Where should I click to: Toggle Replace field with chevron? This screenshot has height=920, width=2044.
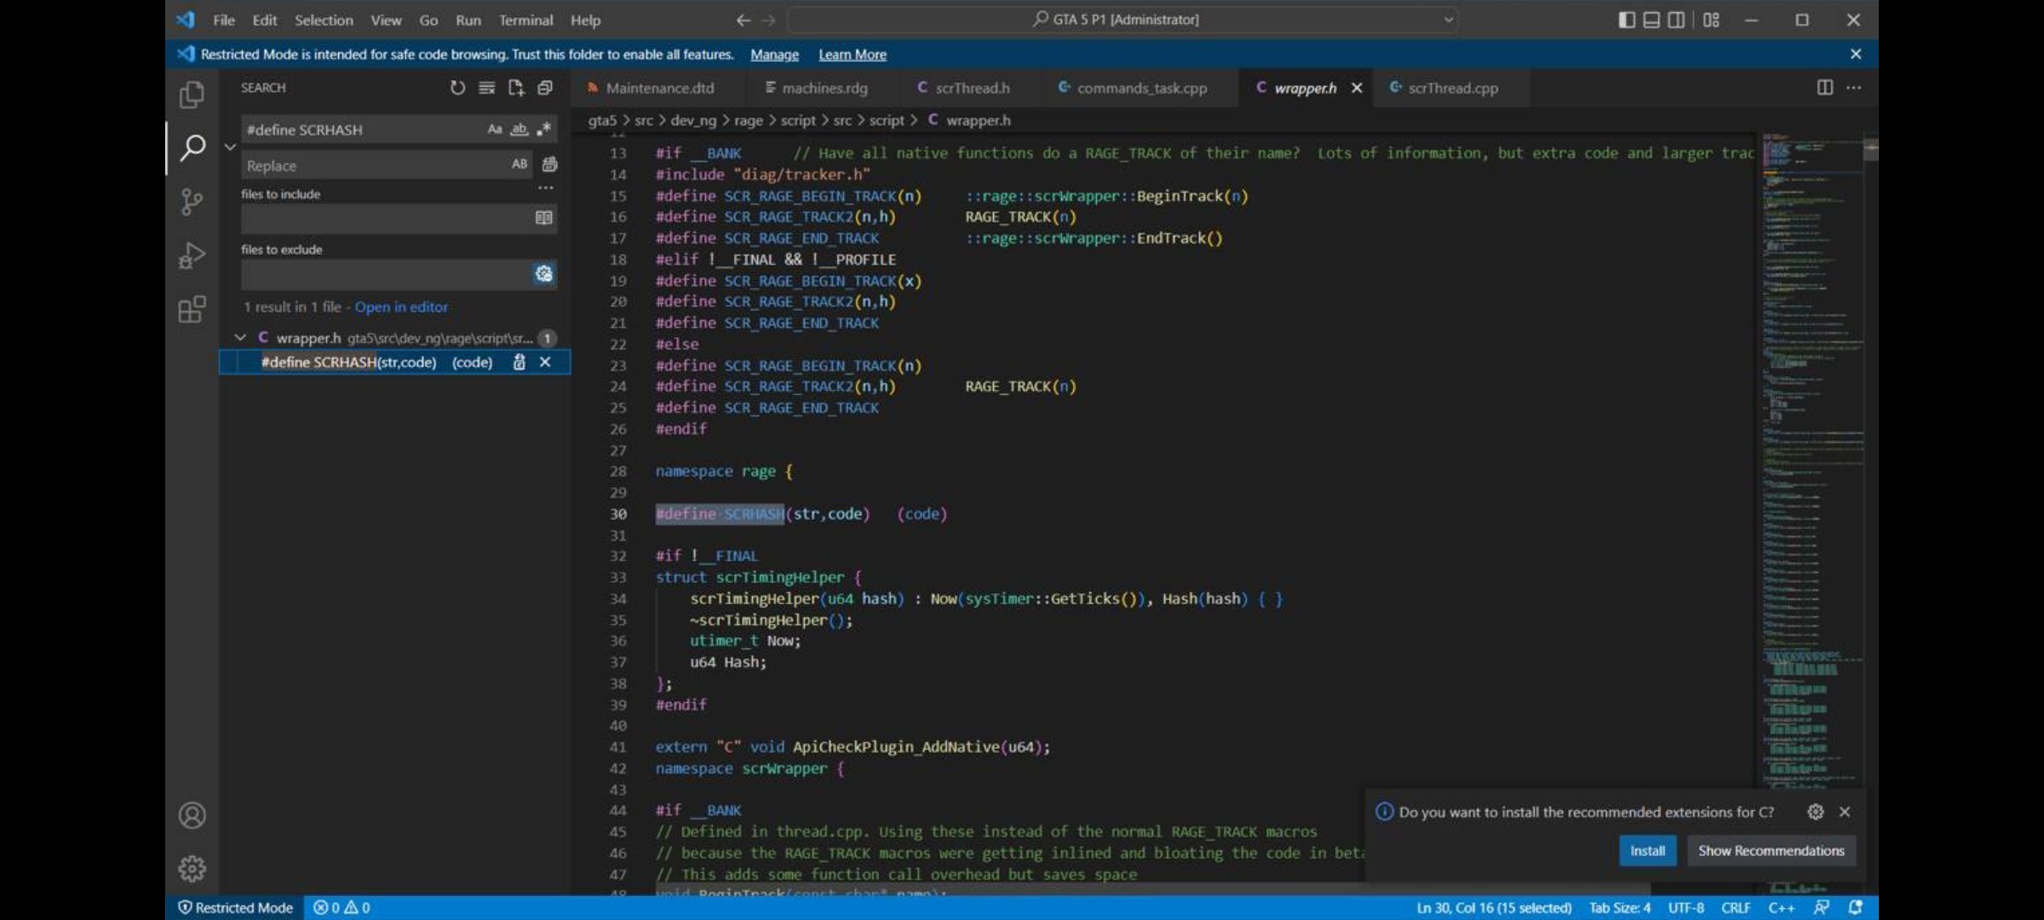point(230,147)
